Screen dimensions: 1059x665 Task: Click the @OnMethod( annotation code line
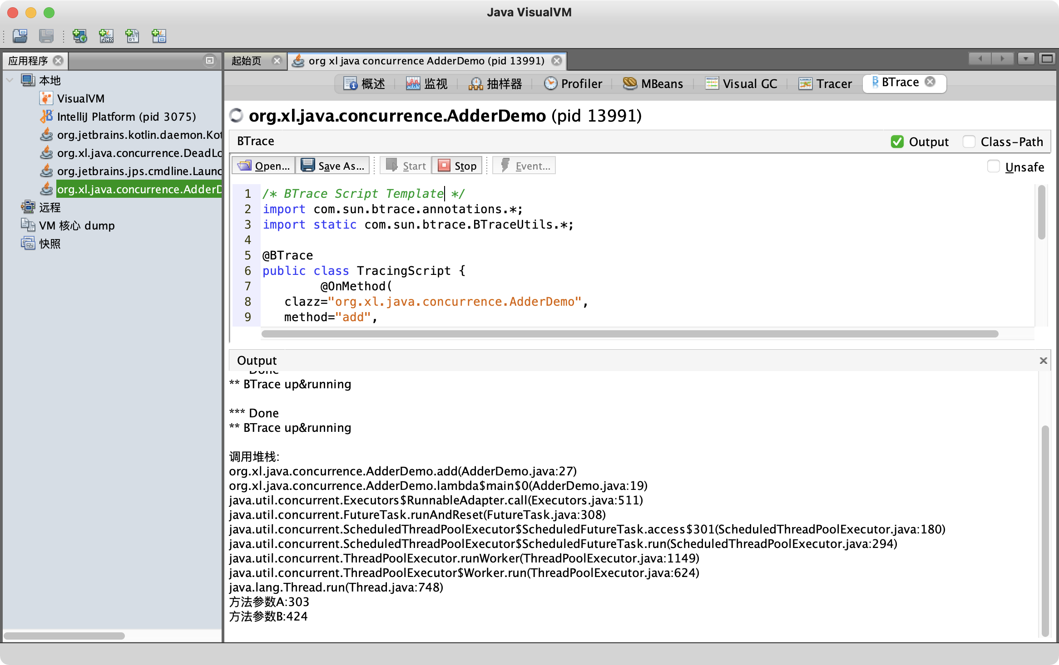[x=356, y=286]
